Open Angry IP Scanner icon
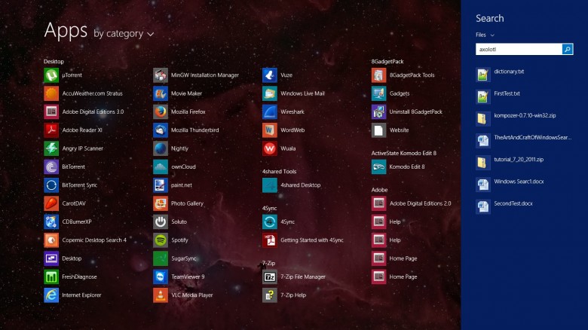The height and width of the screenshot is (330, 588). 51,148
